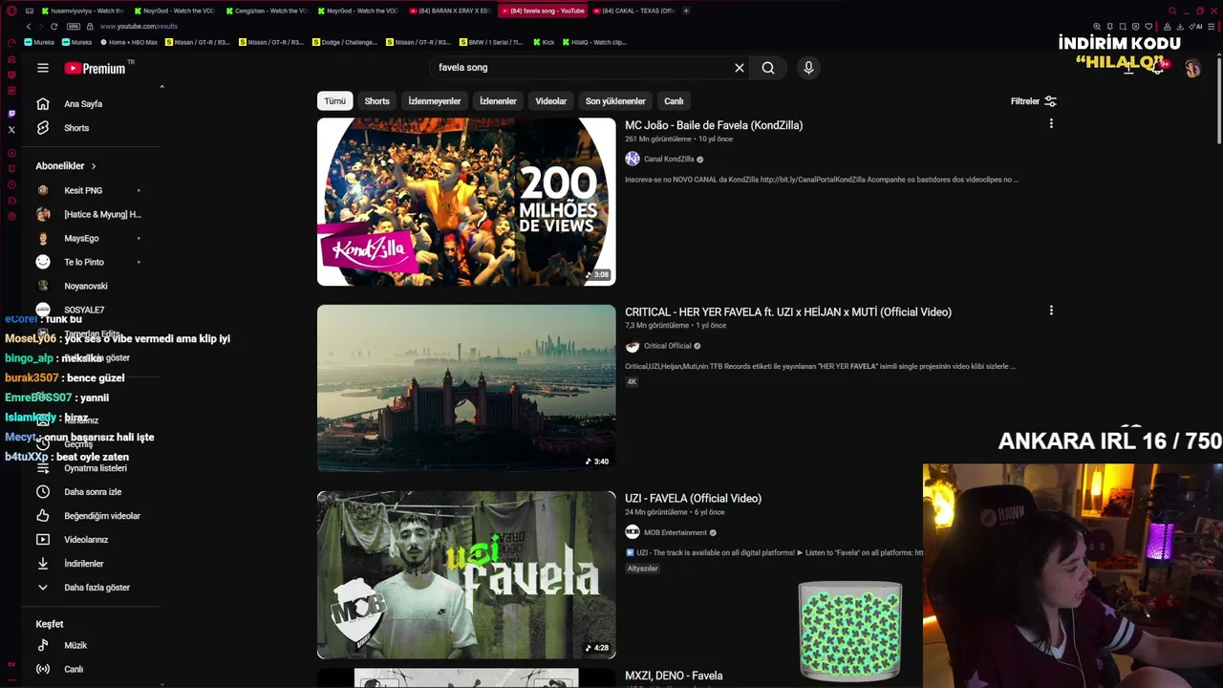Visit Critical Official channel name link
The width and height of the screenshot is (1223, 688).
(667, 346)
